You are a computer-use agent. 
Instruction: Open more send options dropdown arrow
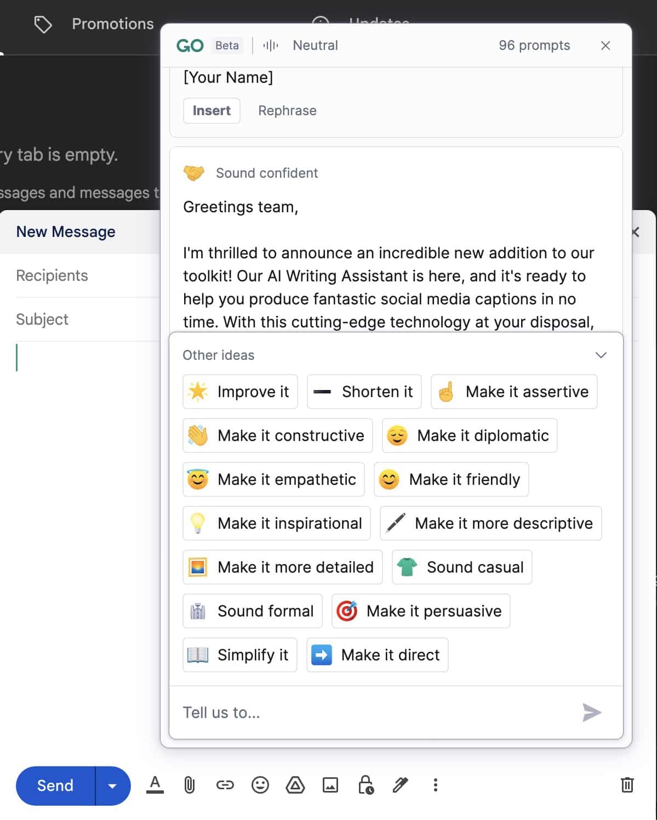[x=112, y=785]
